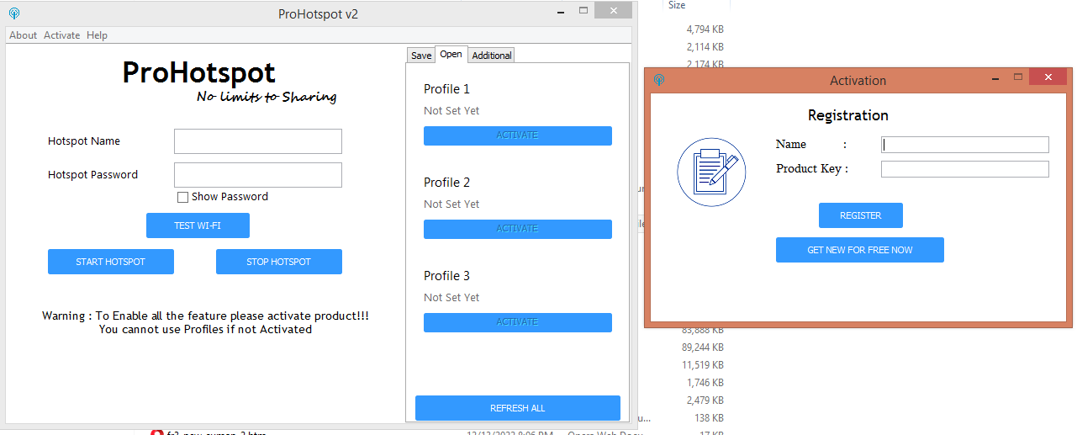Open the Help menu
The width and height of the screenshot is (1077, 435).
point(97,35)
